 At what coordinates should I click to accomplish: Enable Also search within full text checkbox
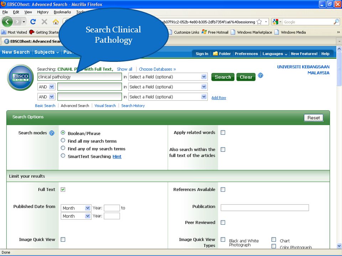(x=223, y=150)
